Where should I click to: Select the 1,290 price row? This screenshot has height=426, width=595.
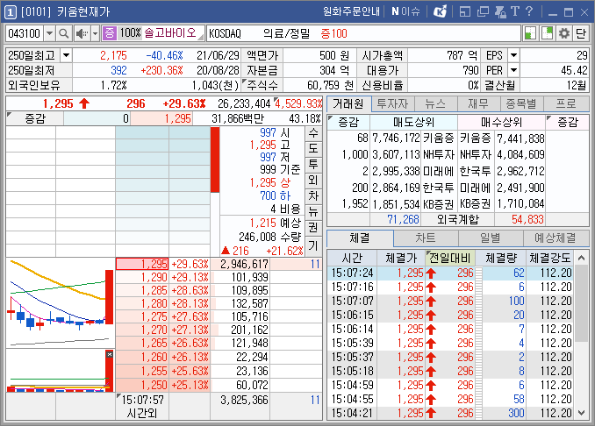point(219,278)
